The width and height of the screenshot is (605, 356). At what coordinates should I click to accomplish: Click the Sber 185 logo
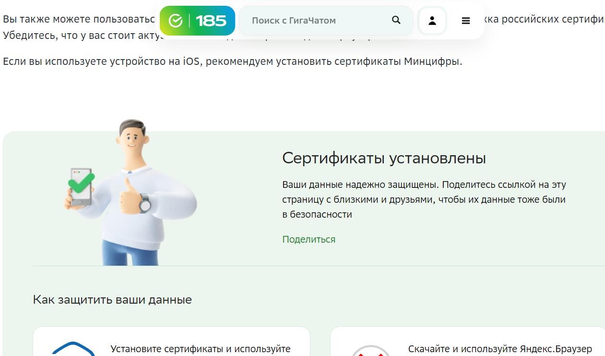coord(197,21)
